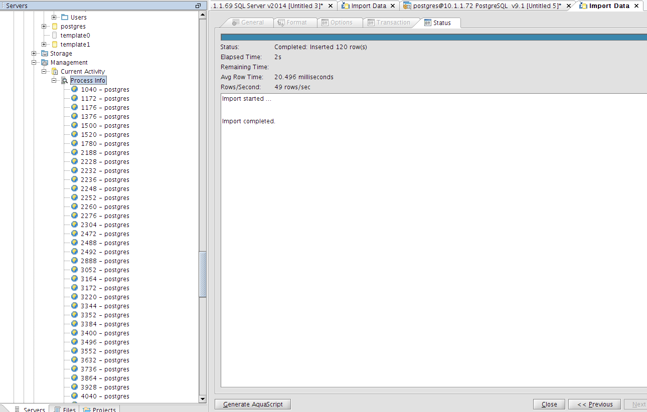Switch to the Servers bottom tab
This screenshot has height=412, width=647.
point(30,409)
